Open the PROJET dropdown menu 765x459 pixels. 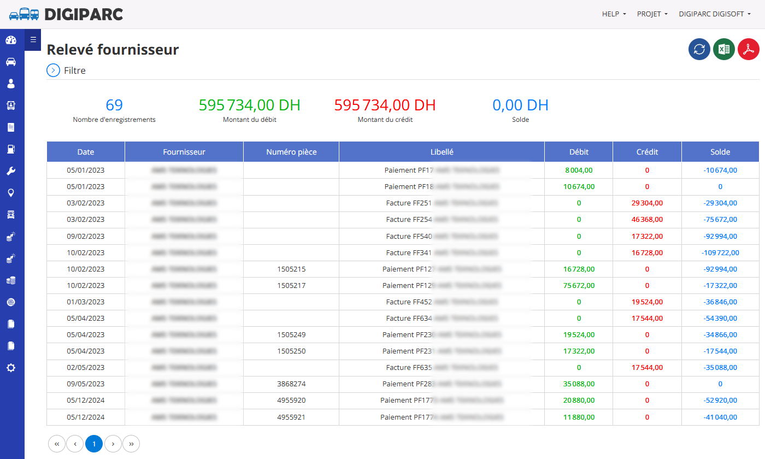coord(652,14)
